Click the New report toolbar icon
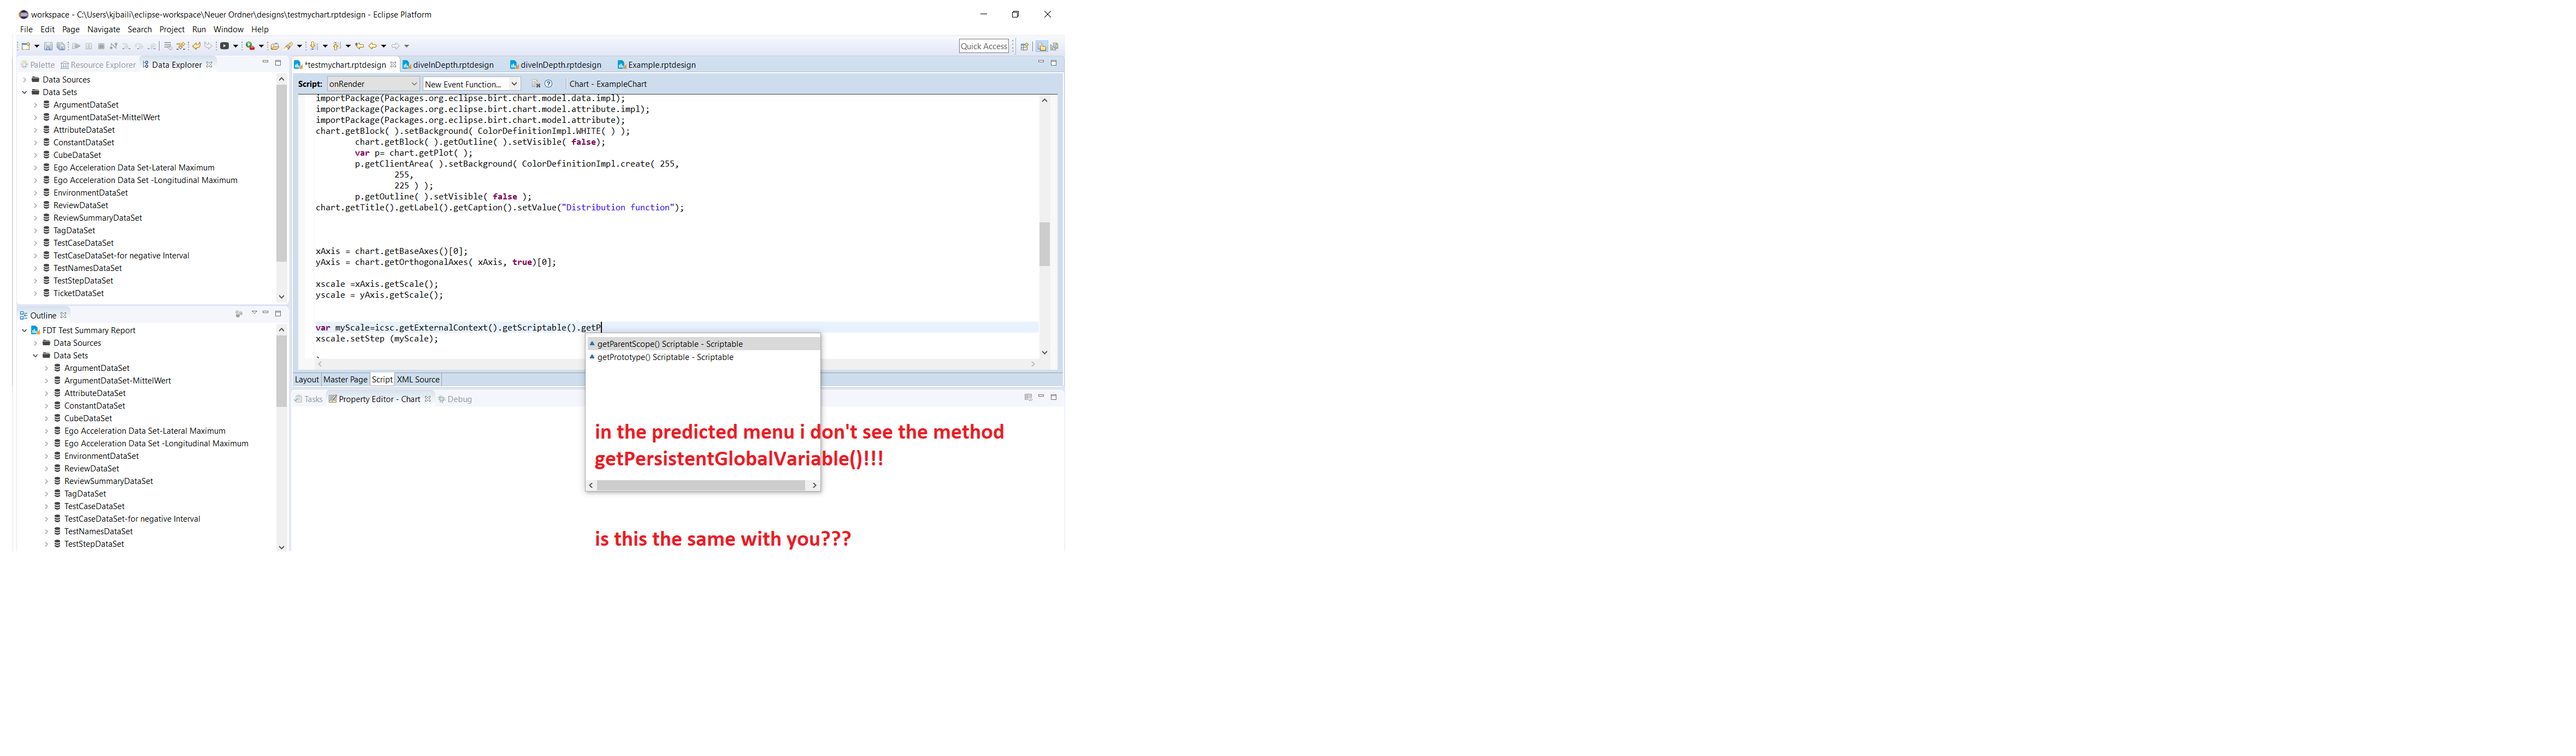The width and height of the screenshot is (2576, 756). [x=26, y=46]
